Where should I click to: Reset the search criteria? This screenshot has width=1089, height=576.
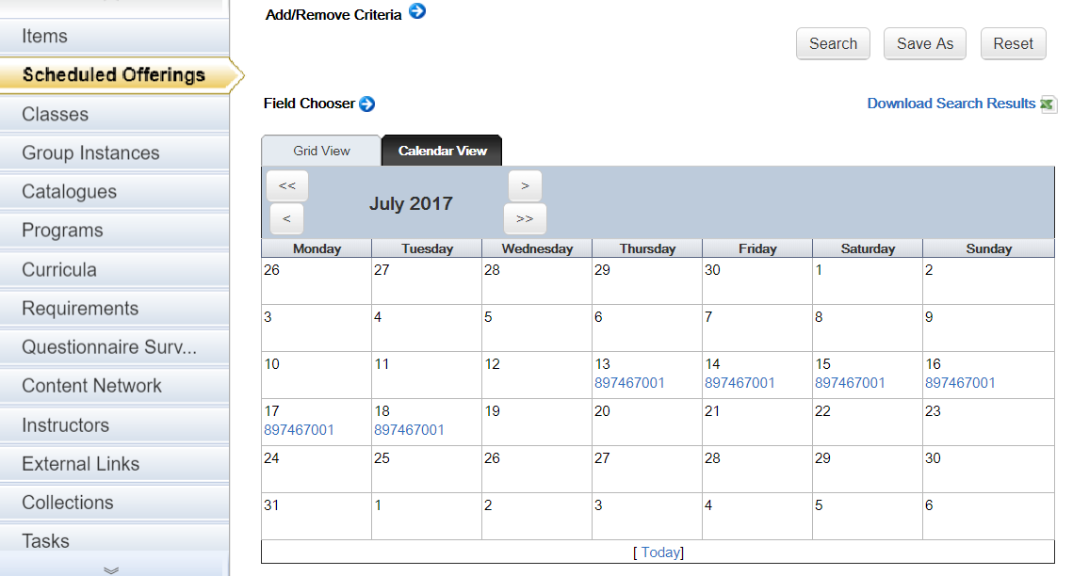click(1013, 43)
